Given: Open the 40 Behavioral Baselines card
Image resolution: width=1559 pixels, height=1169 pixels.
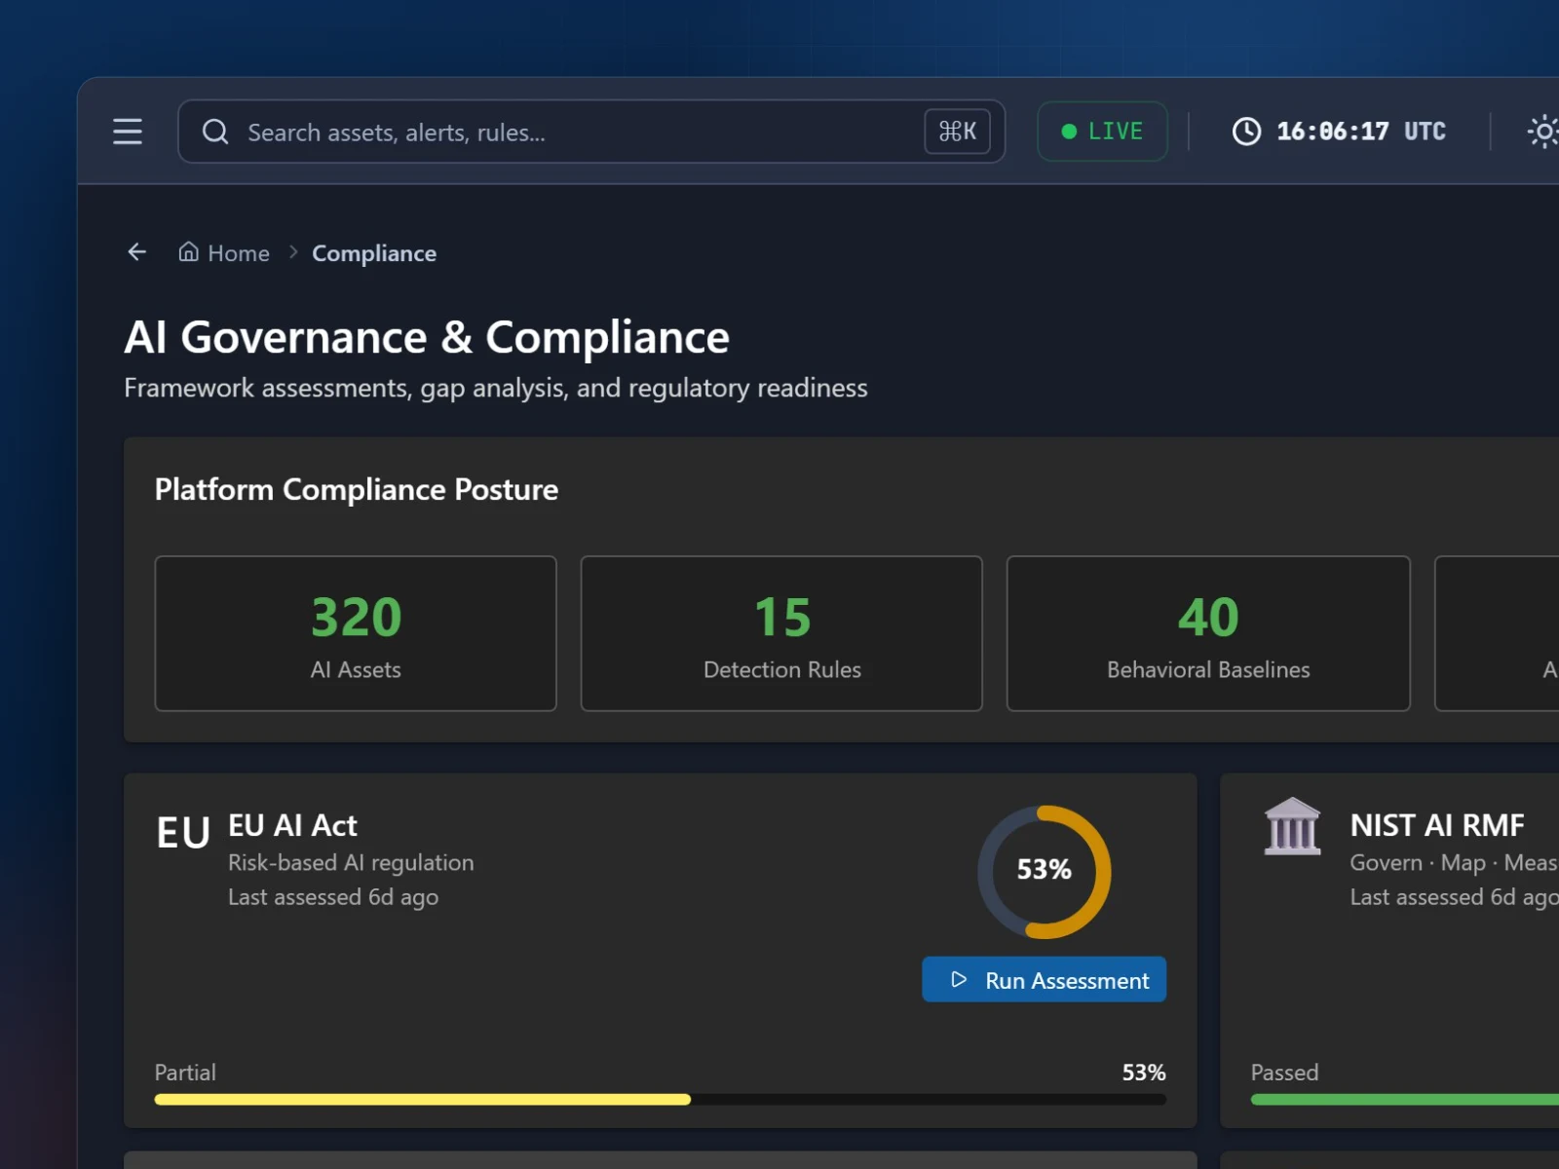Looking at the screenshot, I should (1208, 633).
